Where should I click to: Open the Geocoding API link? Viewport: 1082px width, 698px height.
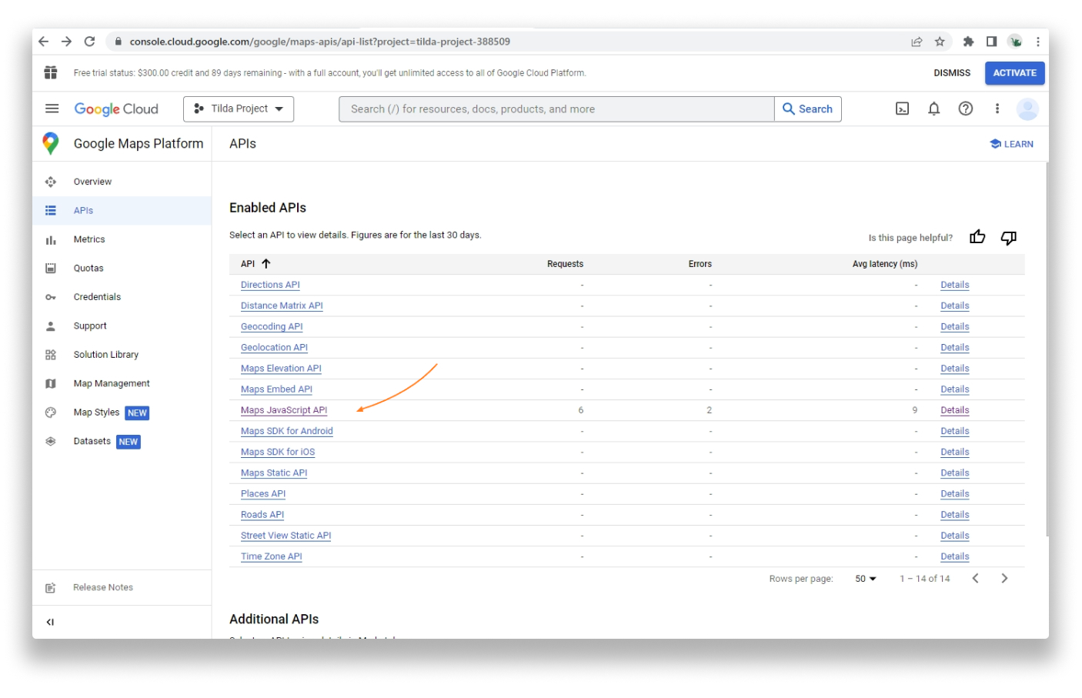tap(272, 326)
